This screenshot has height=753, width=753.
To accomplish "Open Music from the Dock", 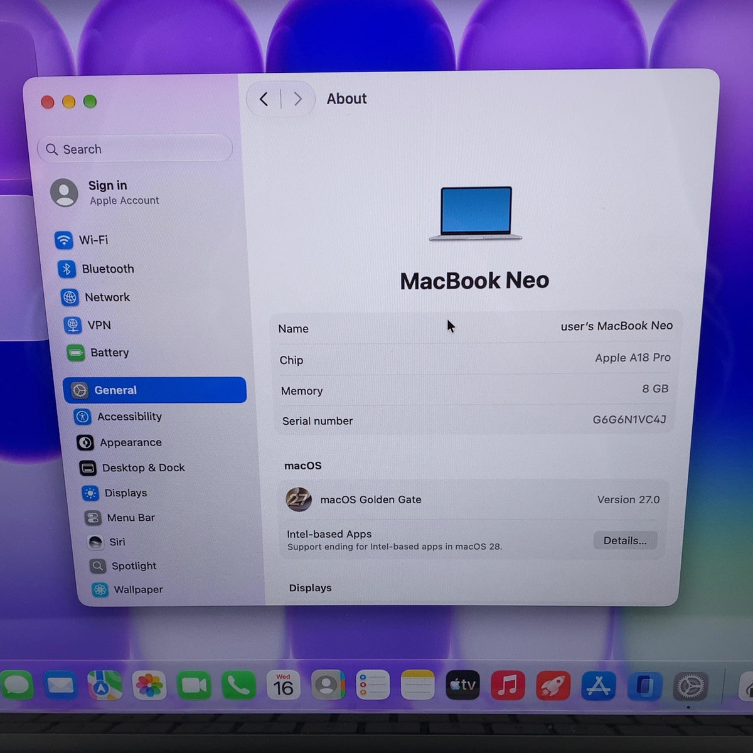I will [508, 686].
